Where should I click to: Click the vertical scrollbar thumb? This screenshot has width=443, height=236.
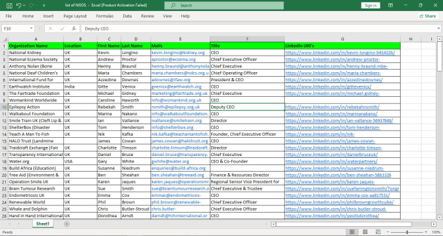(440, 57)
